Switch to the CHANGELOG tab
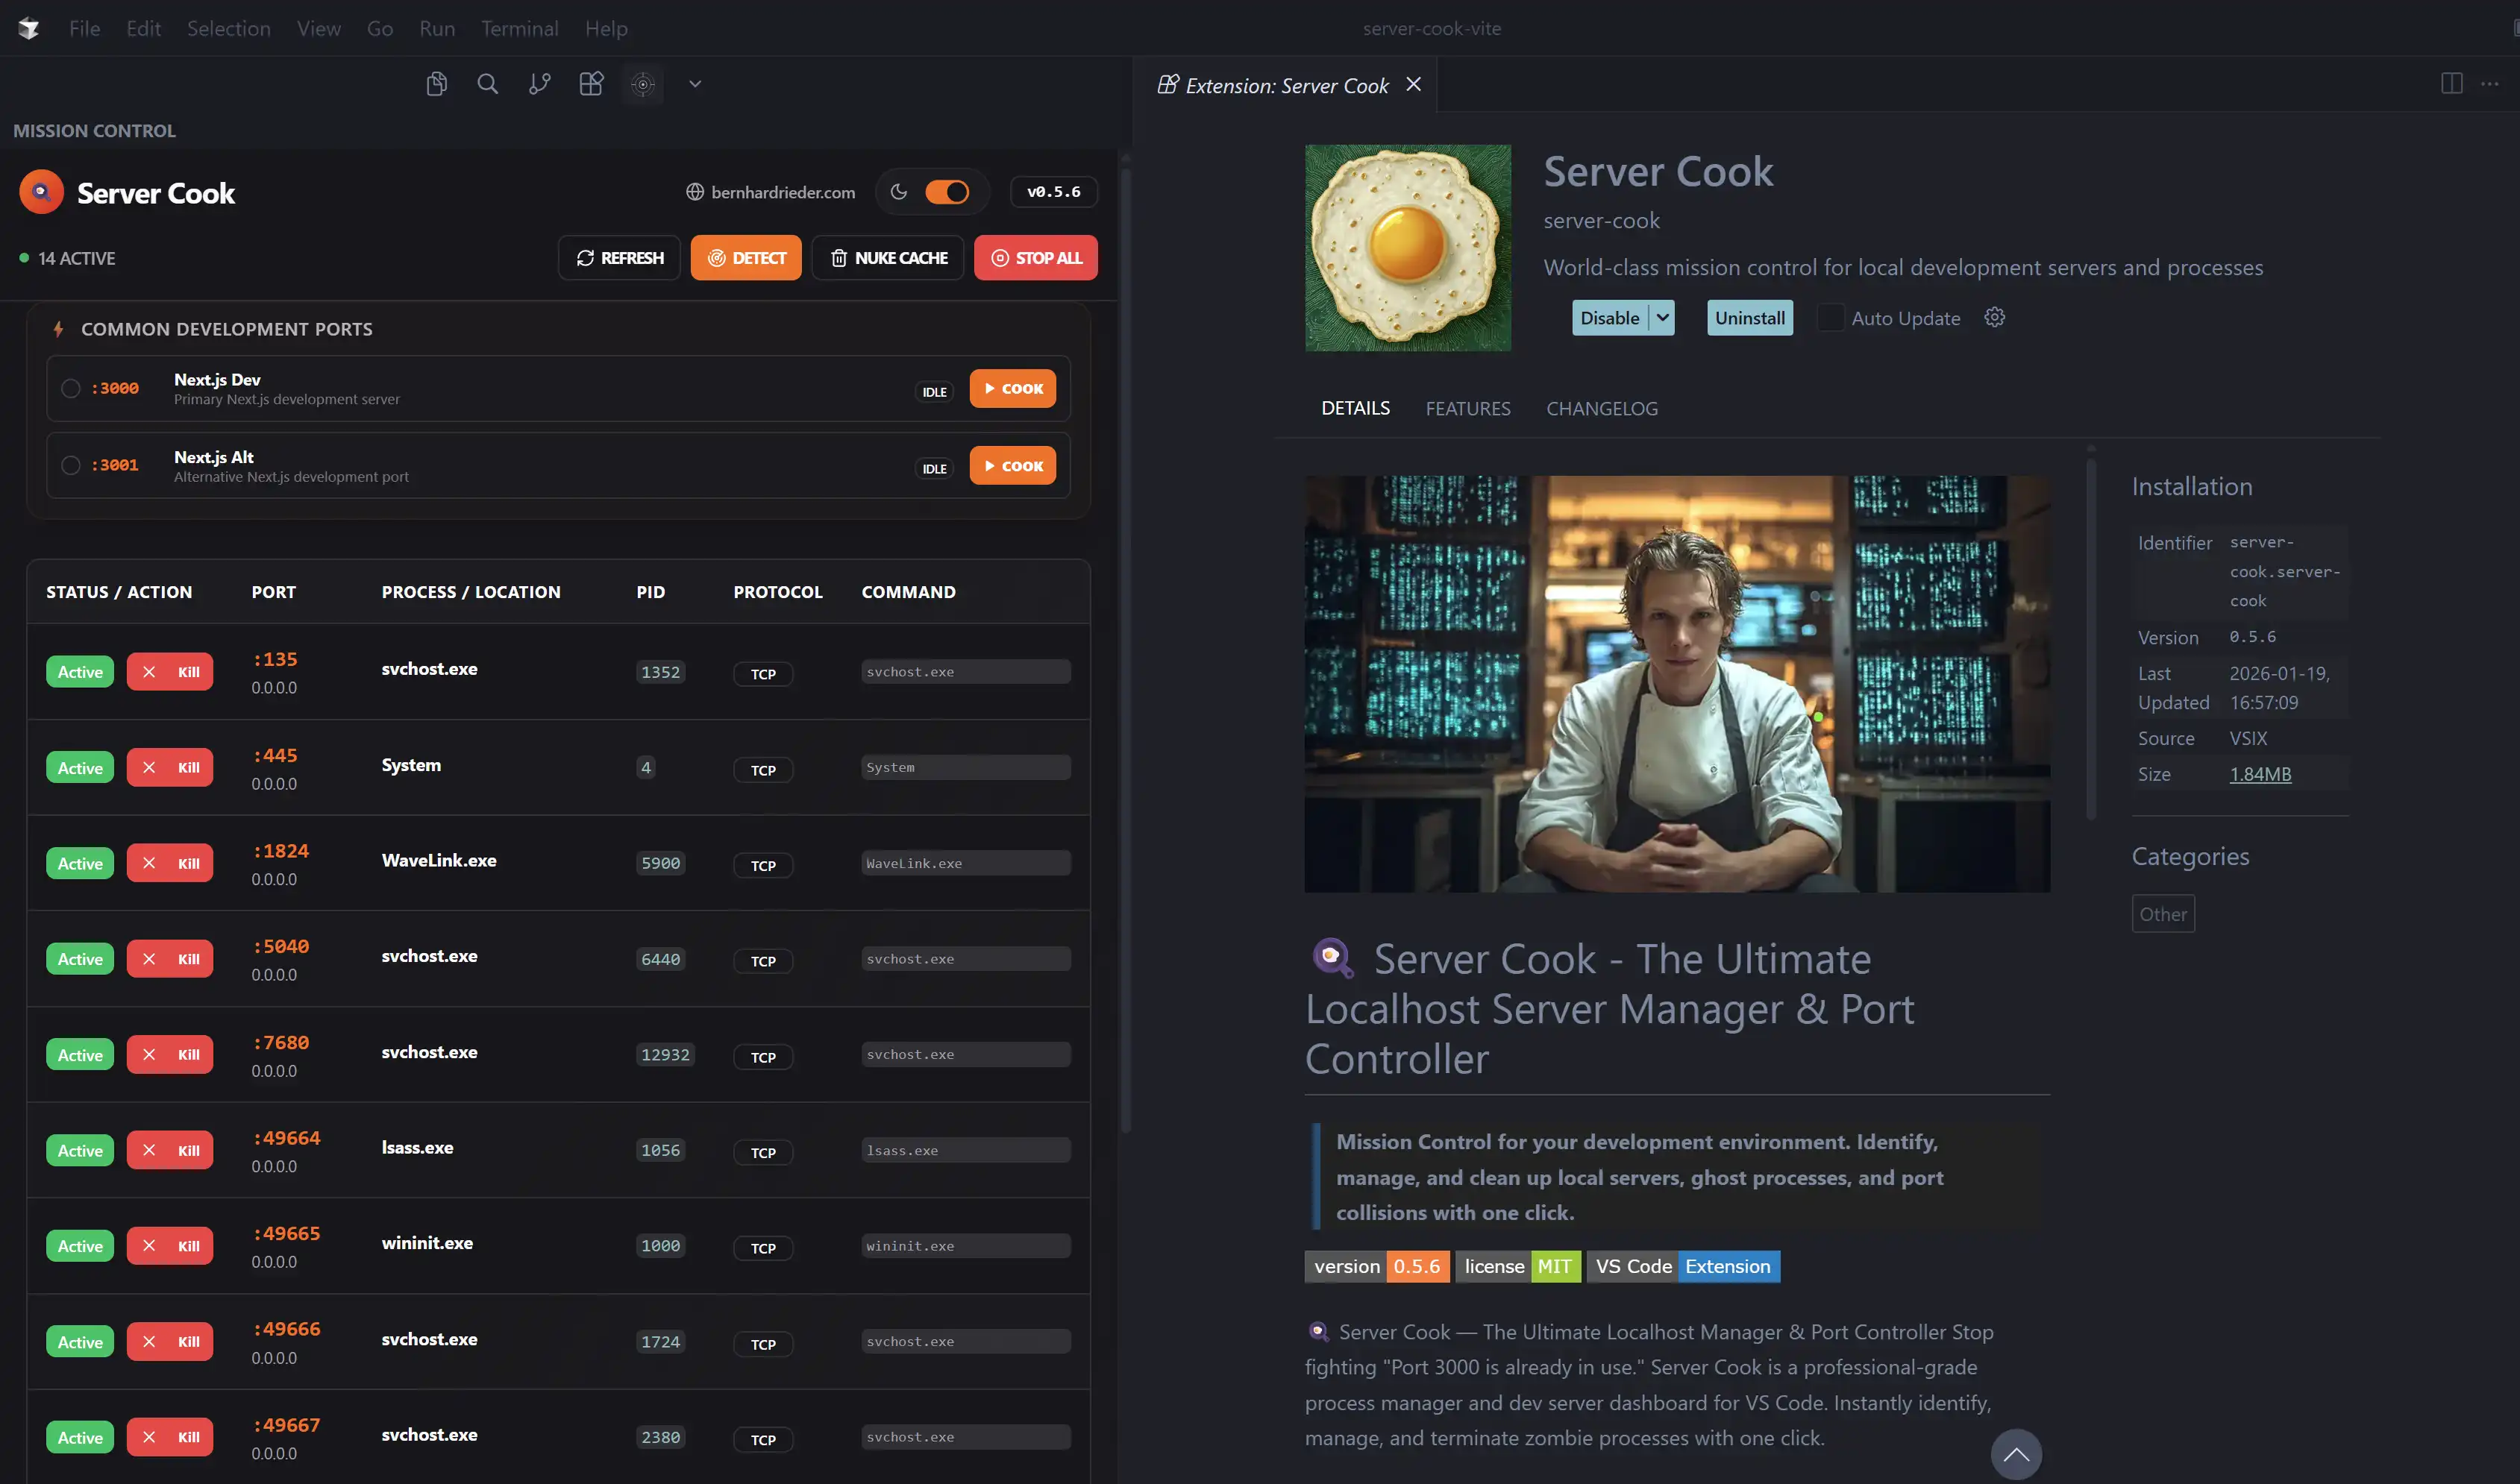Viewport: 2520px width, 1484px height. (1602, 409)
